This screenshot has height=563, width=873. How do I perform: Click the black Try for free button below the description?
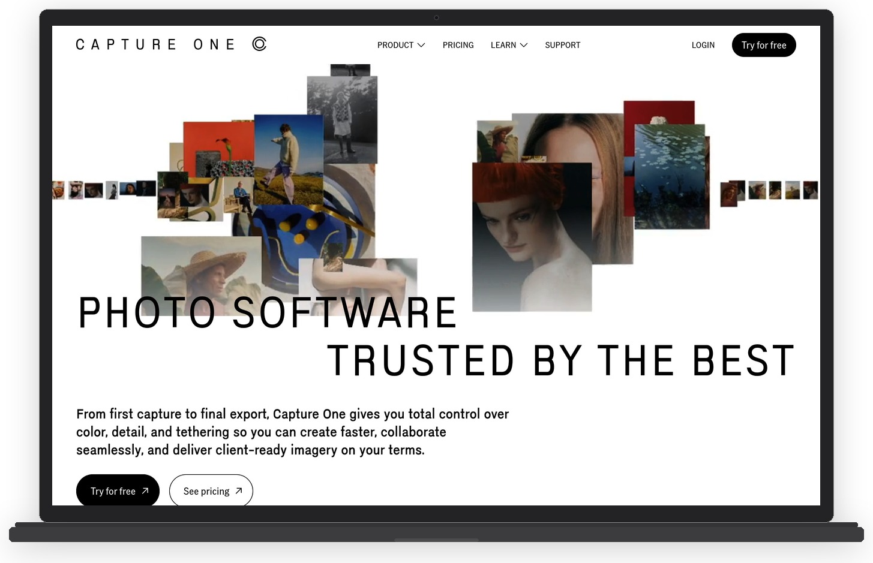pos(118,490)
